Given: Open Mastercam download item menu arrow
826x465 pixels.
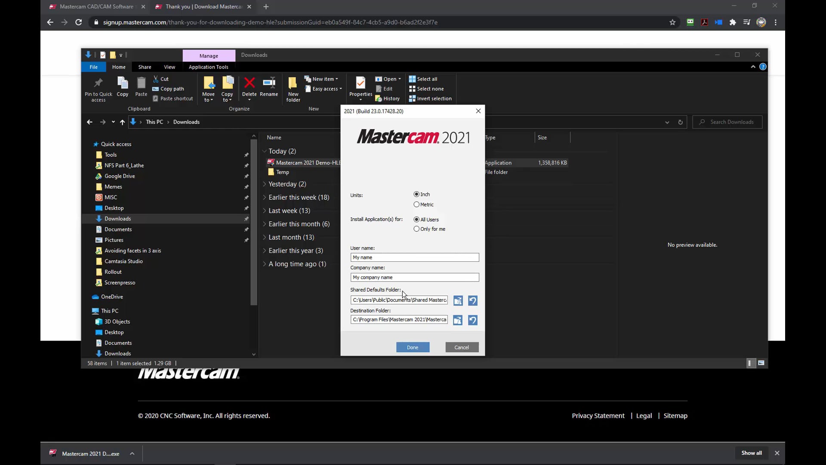Looking at the screenshot, I should [132, 453].
